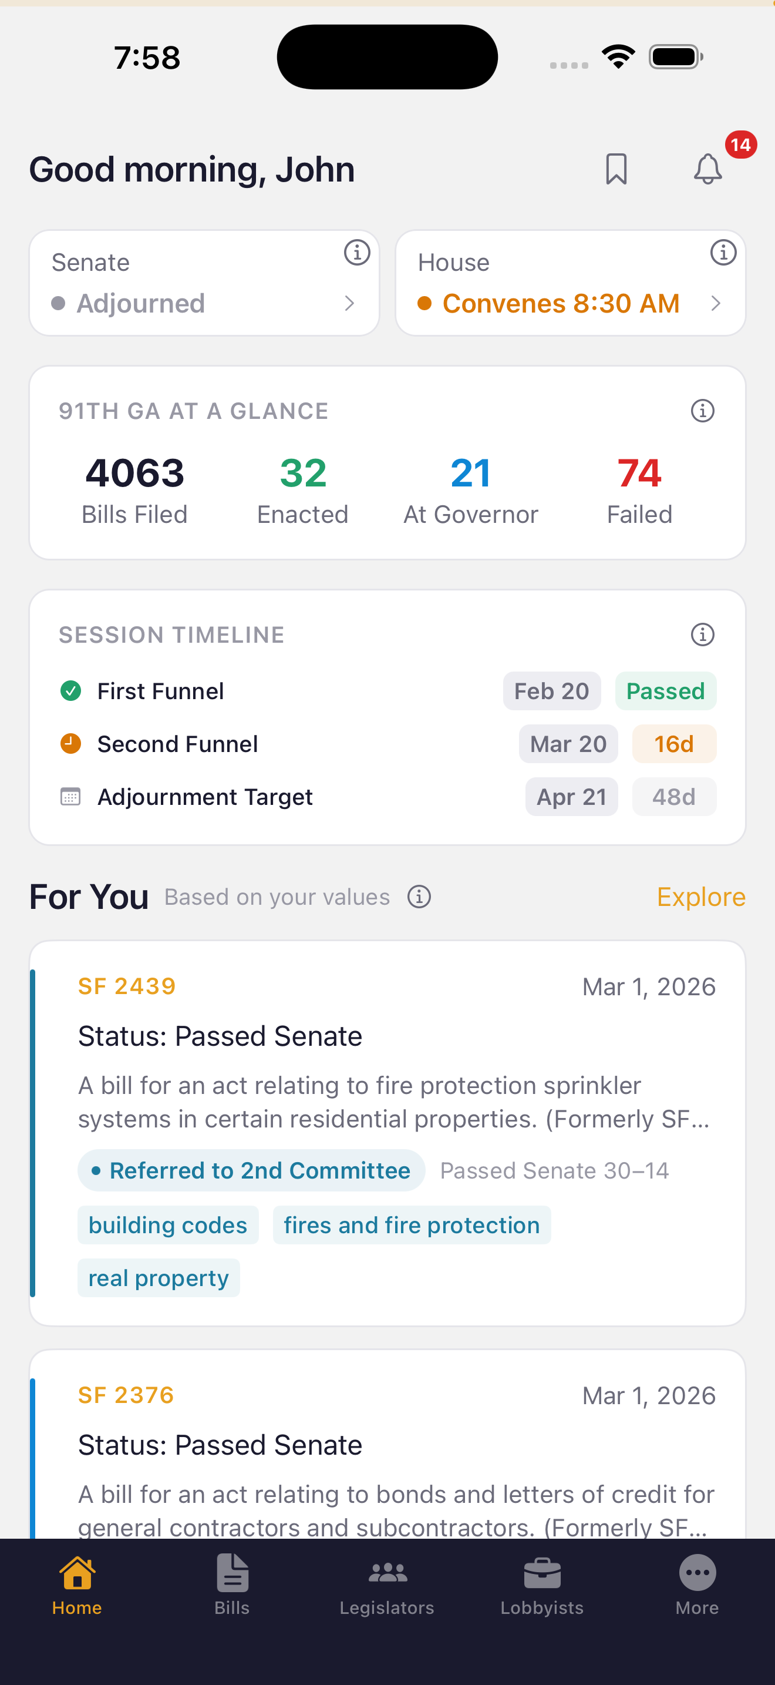Open bill SF 2439 link

pyautogui.click(x=127, y=986)
